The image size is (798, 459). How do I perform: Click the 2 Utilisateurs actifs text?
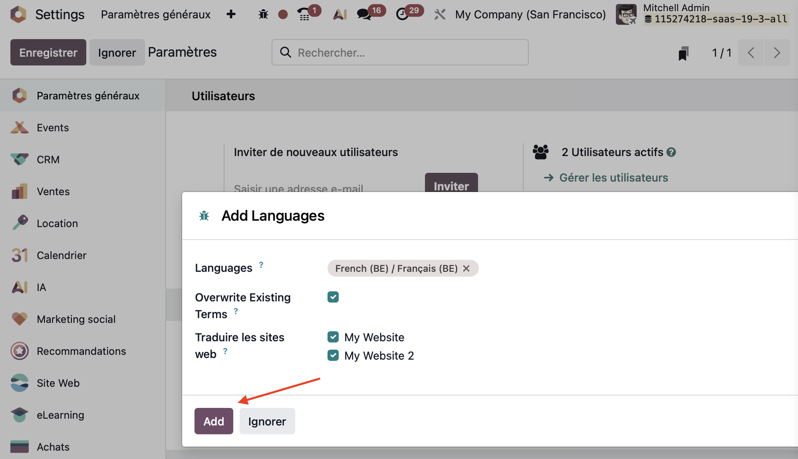tap(612, 152)
